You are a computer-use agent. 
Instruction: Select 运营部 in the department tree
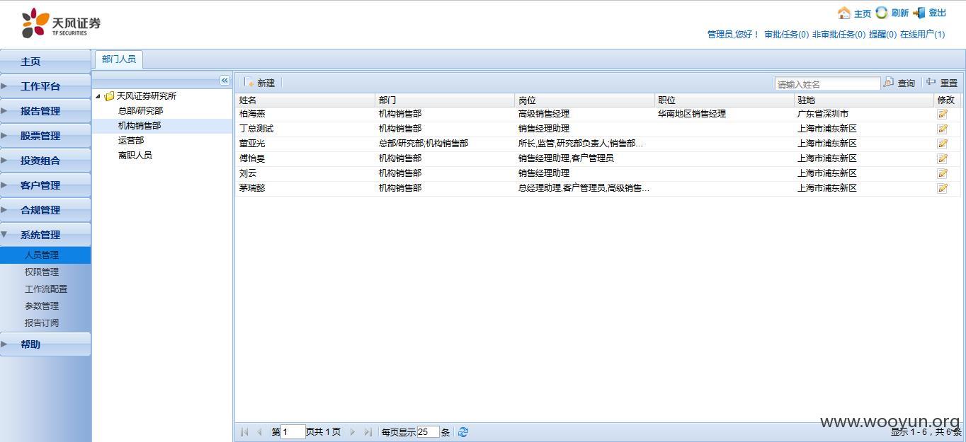(131, 141)
